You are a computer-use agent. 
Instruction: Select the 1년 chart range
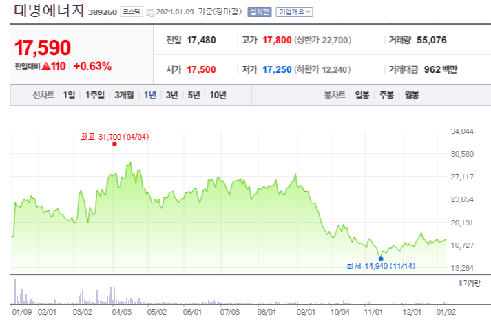(x=150, y=95)
